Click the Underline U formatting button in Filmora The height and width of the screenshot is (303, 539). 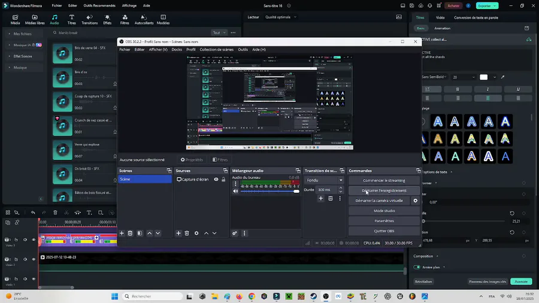pyautogui.click(x=518, y=89)
